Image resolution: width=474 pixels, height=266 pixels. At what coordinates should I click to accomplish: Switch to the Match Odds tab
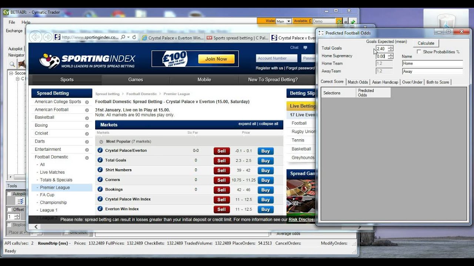click(358, 82)
